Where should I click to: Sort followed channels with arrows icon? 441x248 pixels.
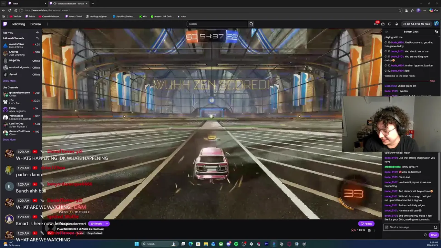[38, 38]
